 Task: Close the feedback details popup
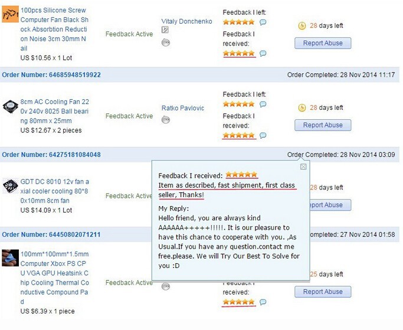(303, 166)
